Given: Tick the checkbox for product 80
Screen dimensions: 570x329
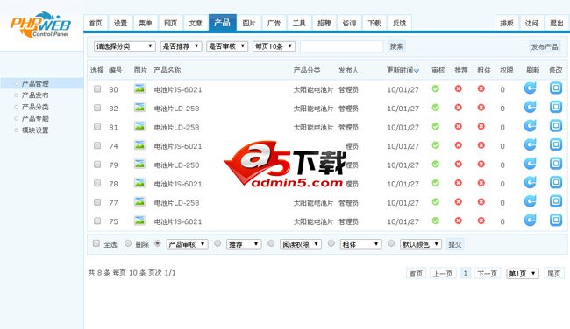Looking at the screenshot, I should point(97,88).
